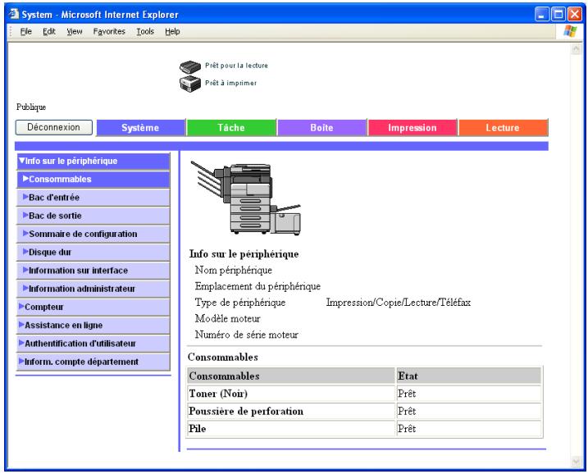The height and width of the screenshot is (474, 588).
Task: Open the Favorites menu
Action: [109, 31]
